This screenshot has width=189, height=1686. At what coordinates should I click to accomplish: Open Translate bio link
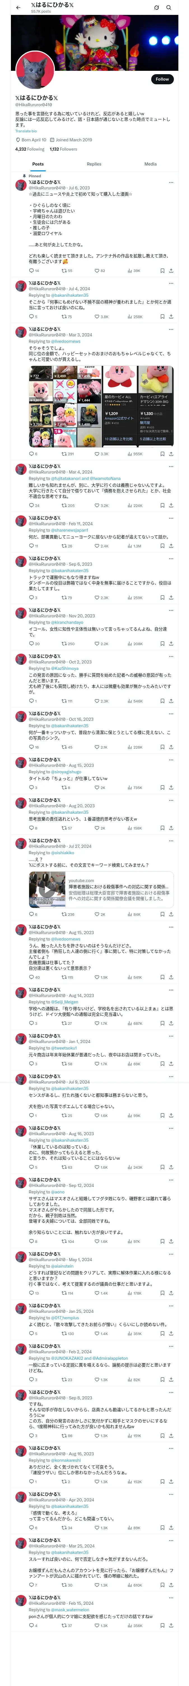click(x=26, y=131)
